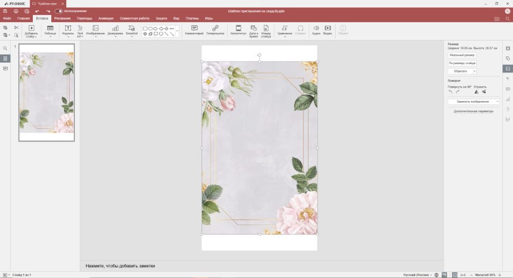Screen dimensions: 513x278
Task: Rotate image 90° counterclockwise
Action: pos(450,92)
